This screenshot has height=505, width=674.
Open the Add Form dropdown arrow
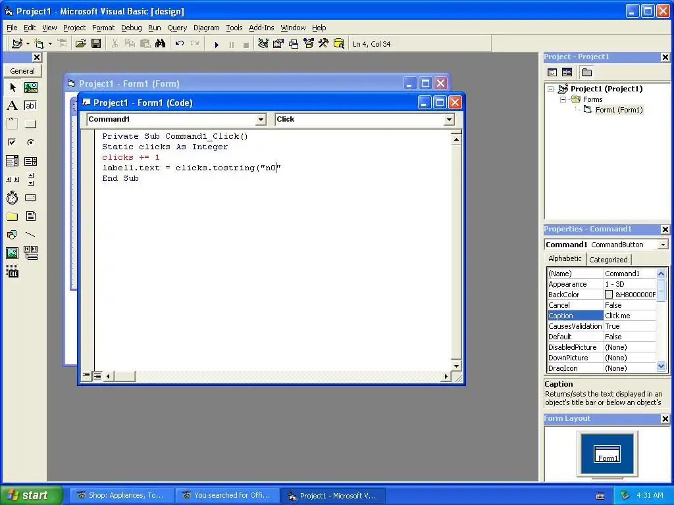(50, 43)
